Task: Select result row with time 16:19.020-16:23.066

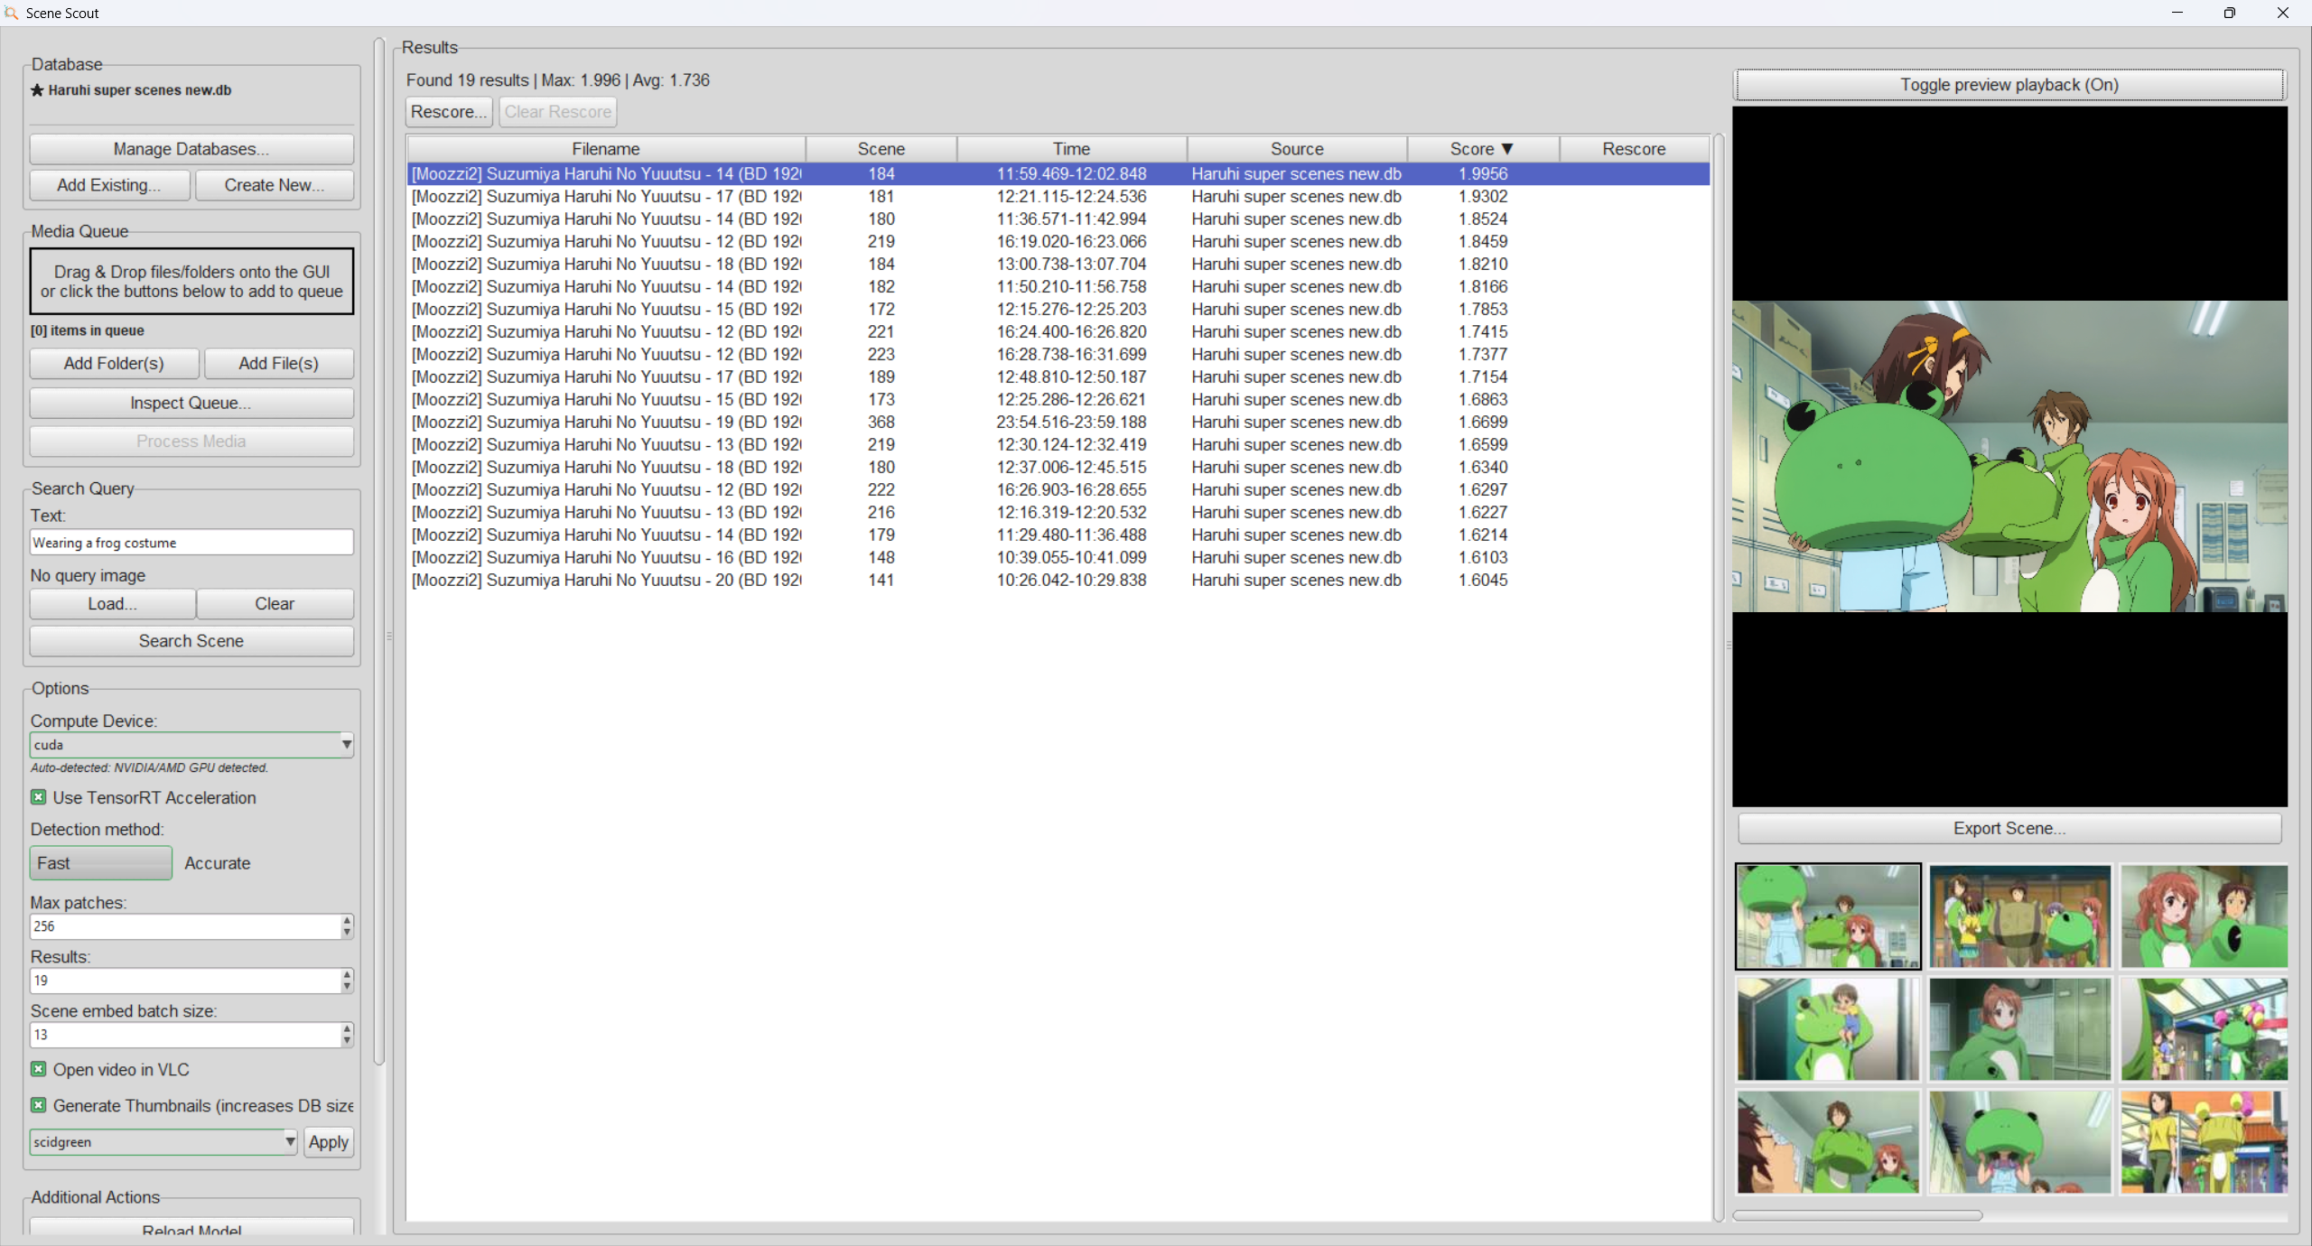Action: (1058, 242)
